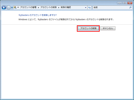Click the user accounts icon in address bar
The width and height of the screenshot is (134, 100).
click(15, 7)
